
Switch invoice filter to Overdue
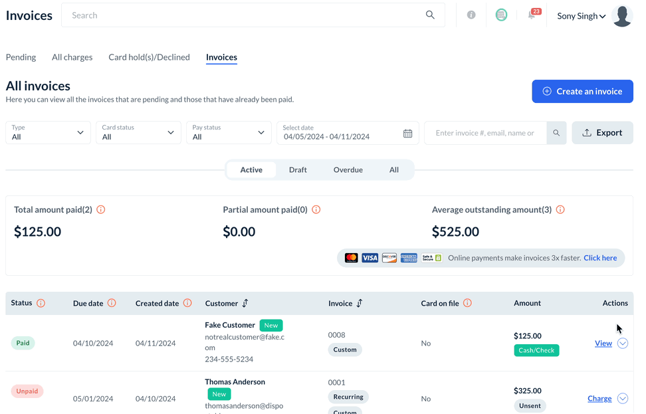[x=348, y=169]
